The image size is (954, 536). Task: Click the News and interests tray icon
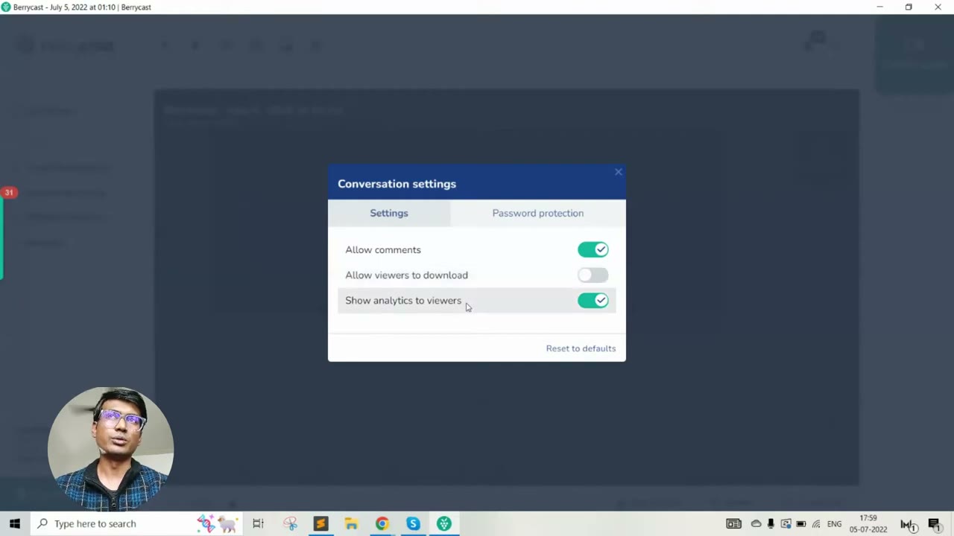coord(733,524)
